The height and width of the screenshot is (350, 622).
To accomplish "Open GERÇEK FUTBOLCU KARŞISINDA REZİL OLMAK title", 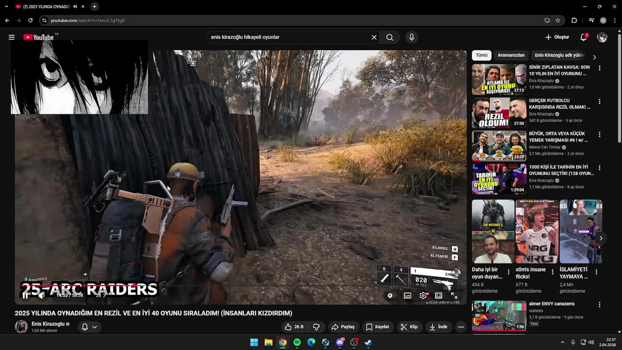I will tap(559, 104).
